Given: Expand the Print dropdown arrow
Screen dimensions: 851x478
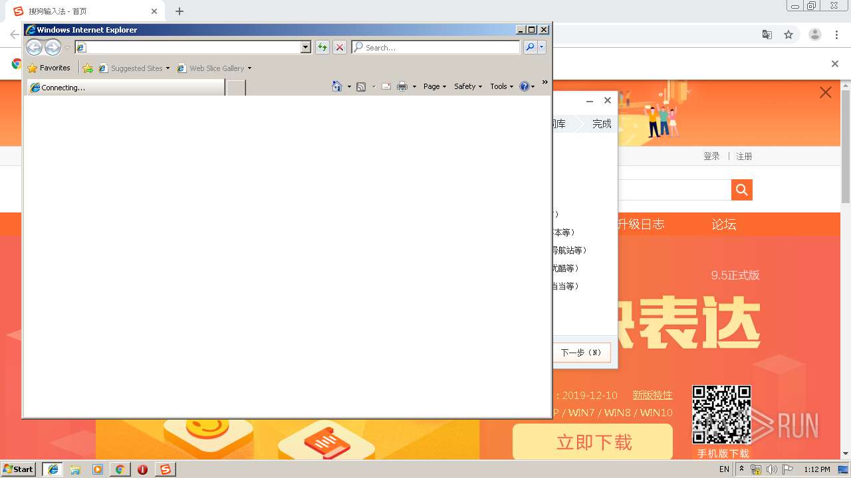Looking at the screenshot, I should (414, 87).
